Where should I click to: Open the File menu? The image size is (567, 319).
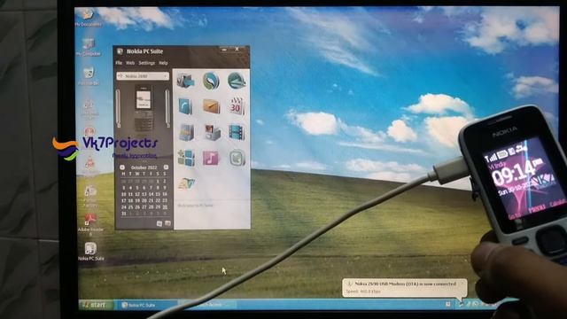coord(119,63)
